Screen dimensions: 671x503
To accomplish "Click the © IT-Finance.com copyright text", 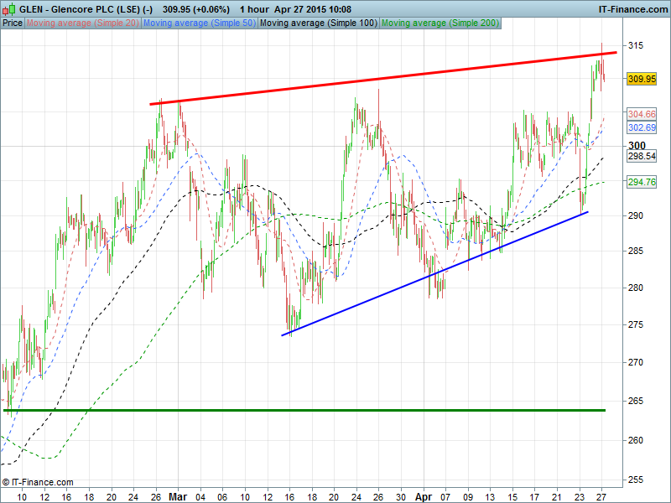I will click(x=38, y=482).
